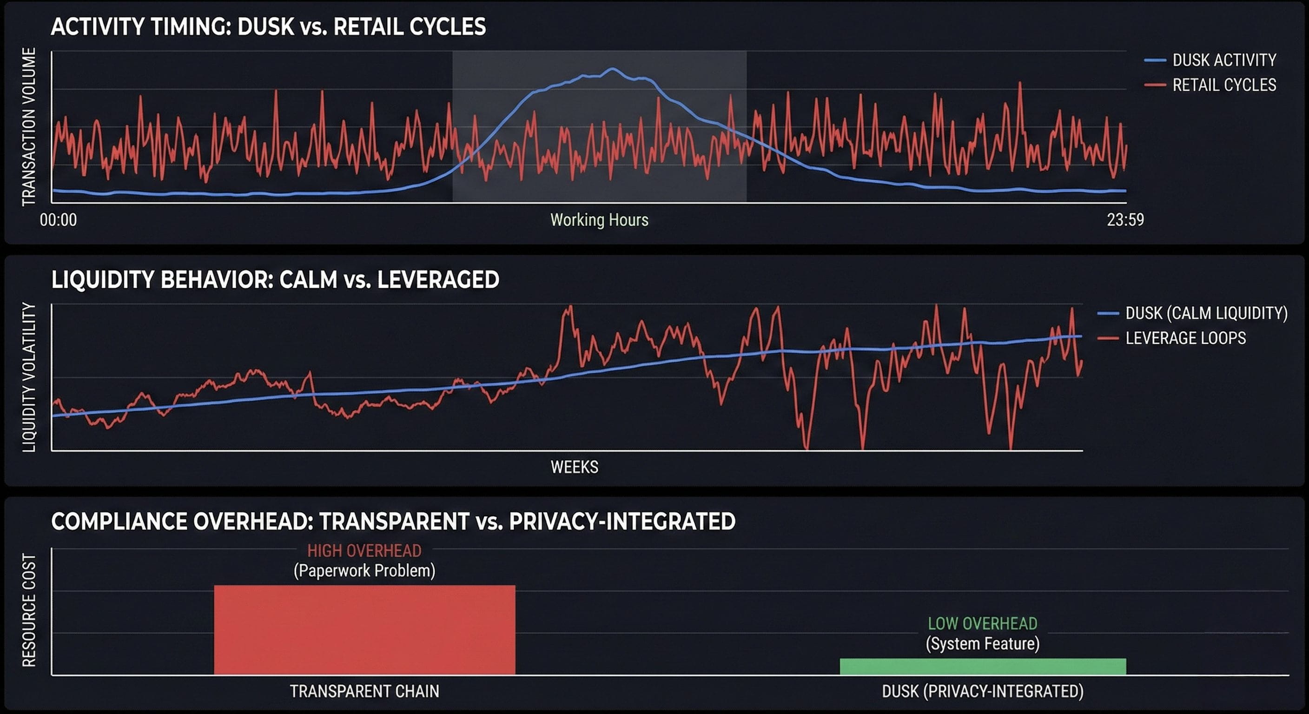The height and width of the screenshot is (714, 1309).
Task: Click the LEVERAGE LOOPS legend entry
Action: click(x=1185, y=338)
